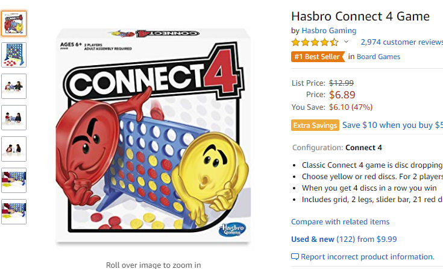This screenshot has height=269, width=443.
Task: Open the sixth thumbnail showing hand and grid
Action: pos(14,180)
